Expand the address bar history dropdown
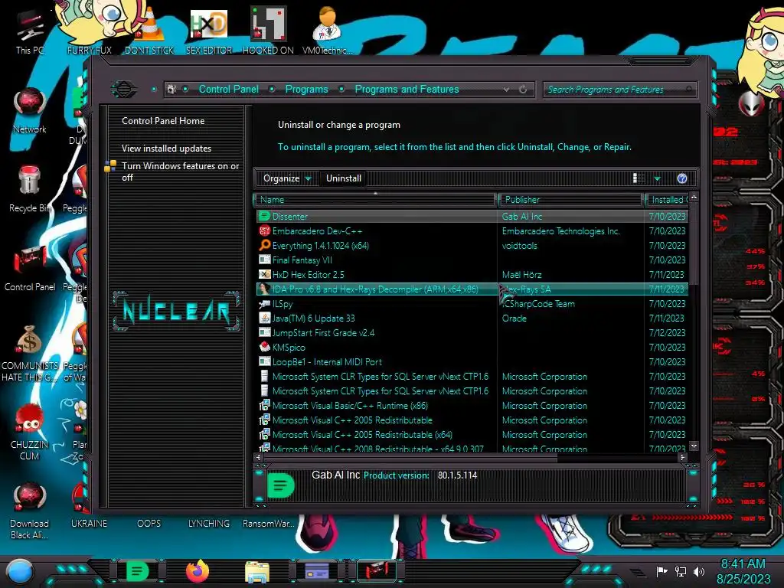784x588 pixels. [x=507, y=90]
